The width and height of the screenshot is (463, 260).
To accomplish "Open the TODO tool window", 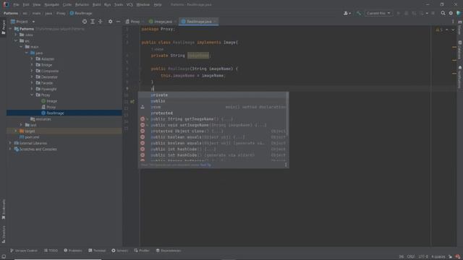I will tap(51, 251).
